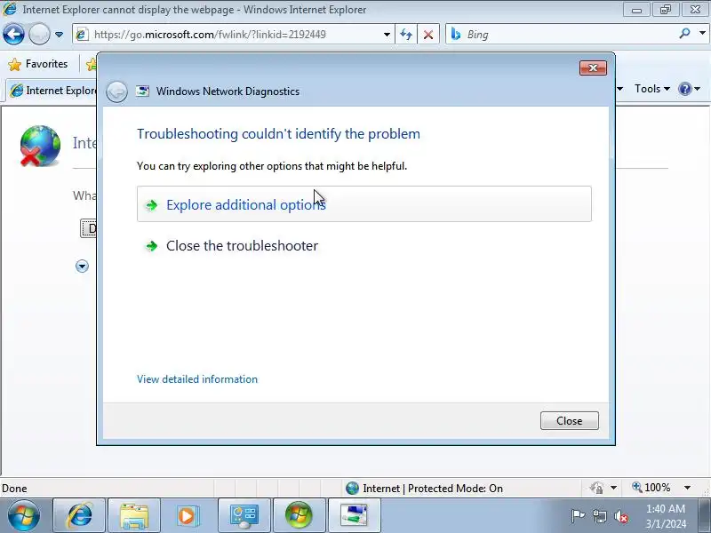Click the Windows Network Diagnostics title icon
Image resolution: width=711 pixels, height=533 pixels.
pyautogui.click(x=142, y=91)
